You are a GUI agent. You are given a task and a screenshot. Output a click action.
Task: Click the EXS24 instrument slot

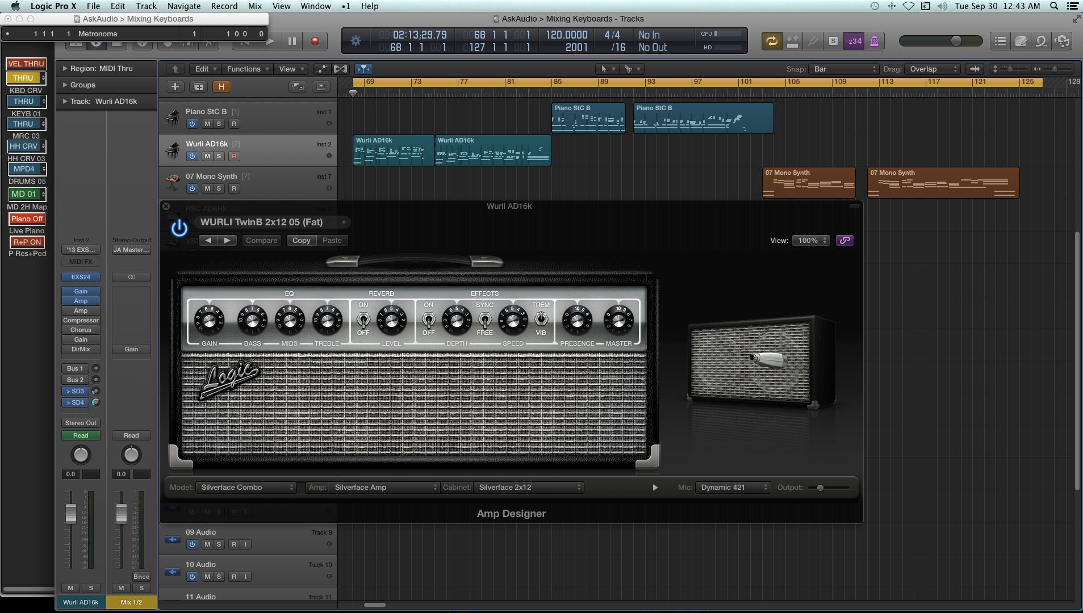click(x=81, y=277)
